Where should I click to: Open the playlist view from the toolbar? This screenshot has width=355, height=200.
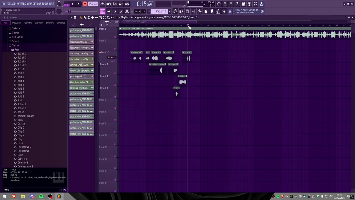pos(175,11)
